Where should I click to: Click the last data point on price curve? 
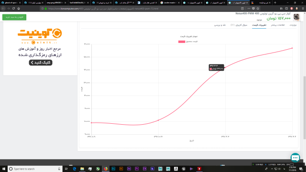tap(292, 48)
